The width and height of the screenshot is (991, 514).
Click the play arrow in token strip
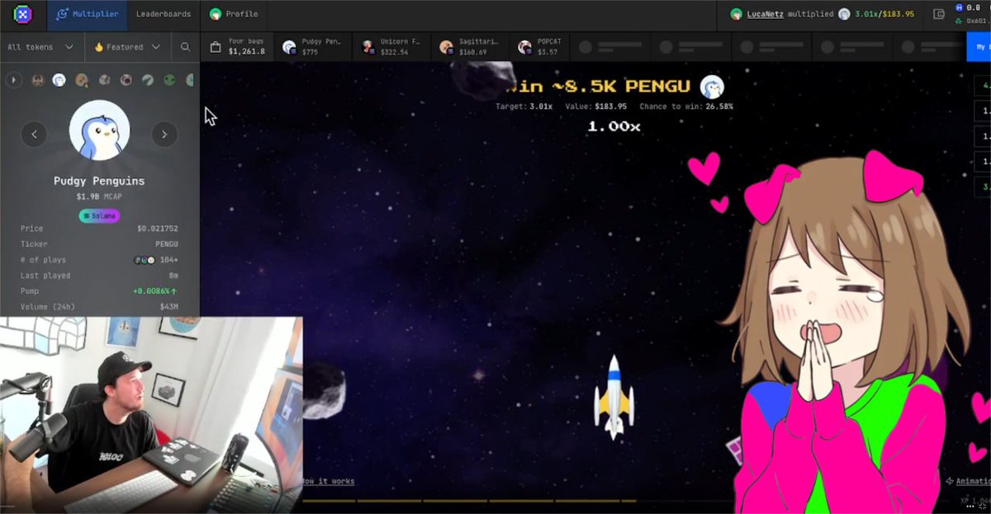click(x=13, y=80)
